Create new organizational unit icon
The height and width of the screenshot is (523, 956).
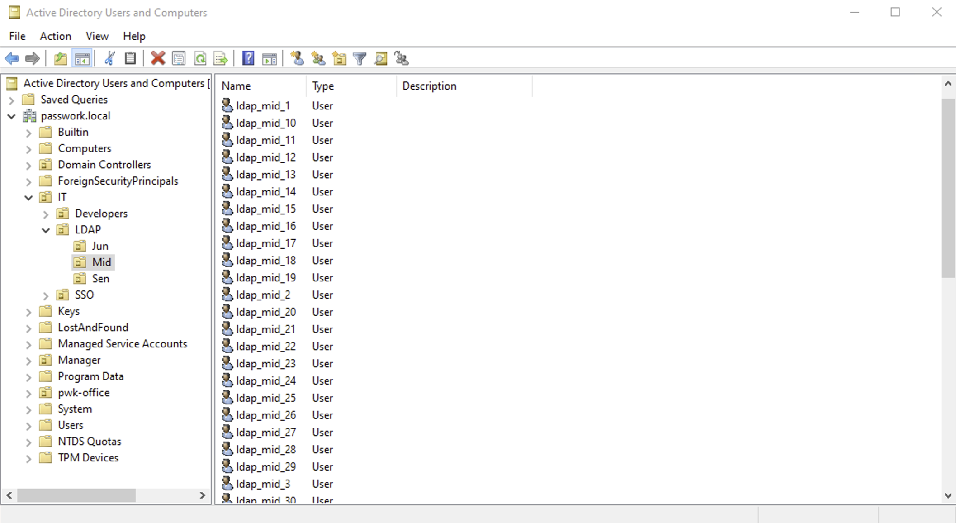click(x=339, y=58)
